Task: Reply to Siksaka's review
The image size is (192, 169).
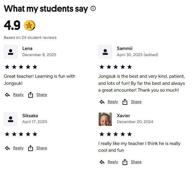Action: coord(18,148)
